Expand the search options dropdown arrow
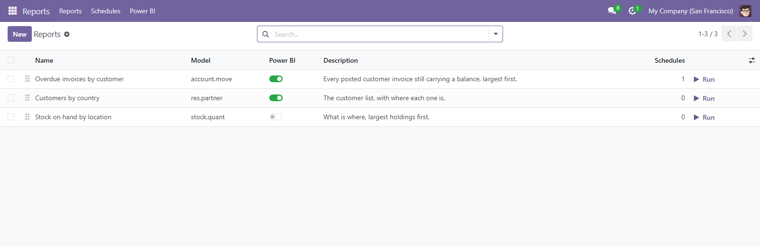The image size is (760, 247). [x=496, y=34]
